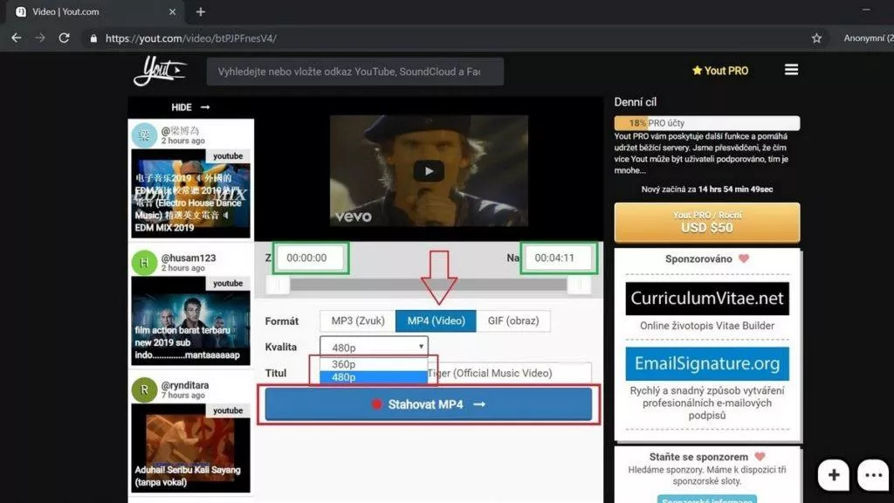Viewport: 894px width, 503px height.
Task: Select GIF (obraz) format
Action: point(513,321)
